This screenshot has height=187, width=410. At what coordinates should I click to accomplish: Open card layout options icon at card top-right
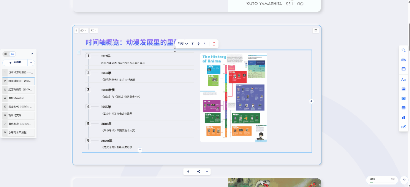[x=316, y=31]
